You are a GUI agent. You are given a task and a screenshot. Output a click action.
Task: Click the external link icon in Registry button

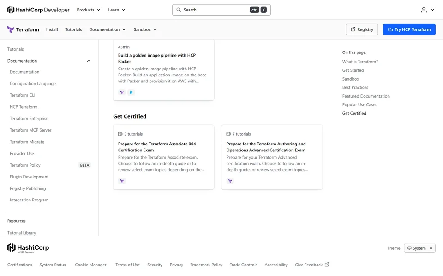tap(353, 29)
